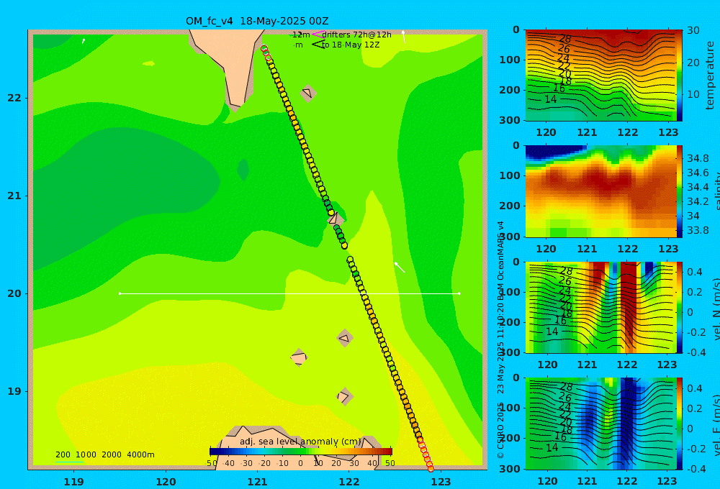
Task: Select the island marker near 19.5N 122E
Action: pos(345,339)
